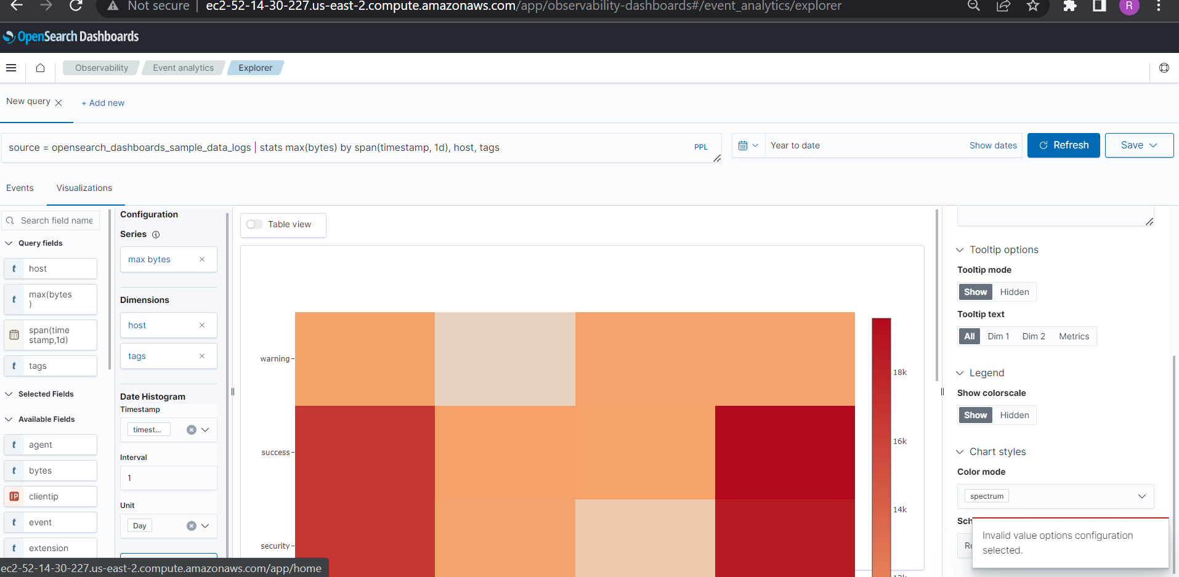Click the Interval input field
The width and height of the screenshot is (1179, 577).
[x=168, y=477]
